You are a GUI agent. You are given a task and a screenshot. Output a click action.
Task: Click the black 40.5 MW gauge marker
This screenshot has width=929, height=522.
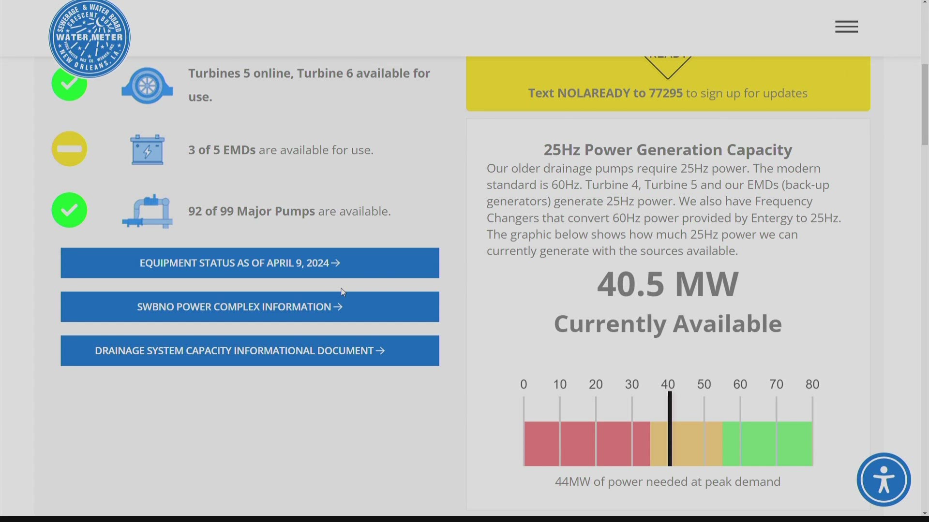coord(670,429)
